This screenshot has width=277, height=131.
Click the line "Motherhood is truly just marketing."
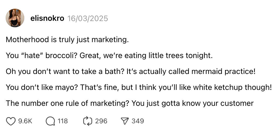point(67,40)
